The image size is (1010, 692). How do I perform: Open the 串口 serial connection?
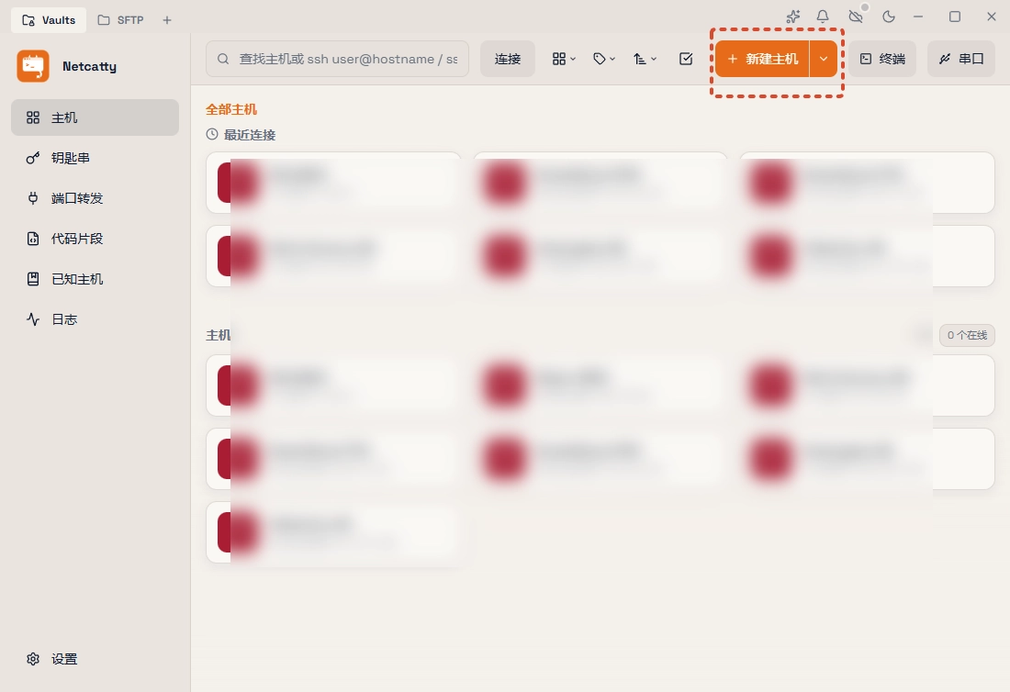tap(961, 59)
